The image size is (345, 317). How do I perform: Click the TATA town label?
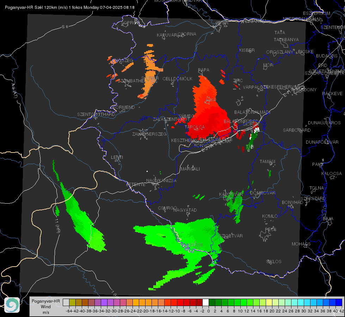point(280,32)
